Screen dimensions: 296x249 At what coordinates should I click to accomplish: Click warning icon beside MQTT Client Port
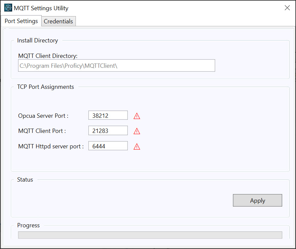[x=137, y=131]
